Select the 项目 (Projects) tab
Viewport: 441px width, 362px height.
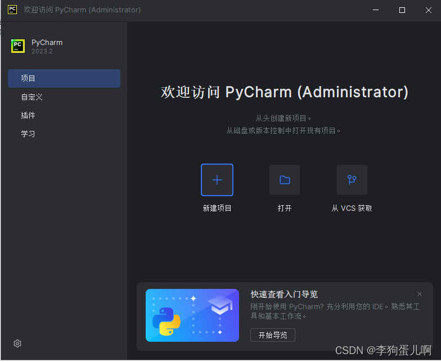pyautogui.click(x=64, y=79)
